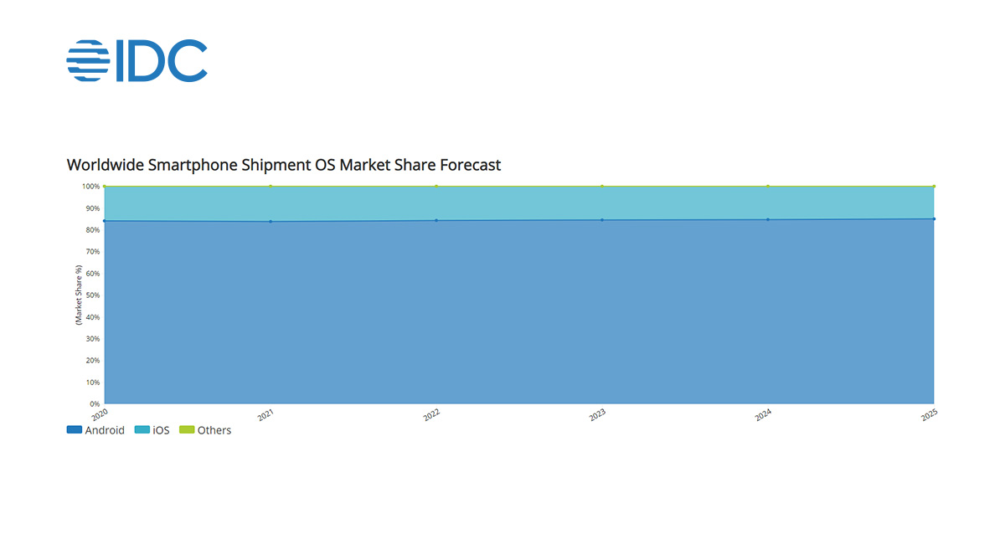Viewport: 1005px width, 544px height.
Task: Click the 2020 x-axis label
Action: point(100,414)
